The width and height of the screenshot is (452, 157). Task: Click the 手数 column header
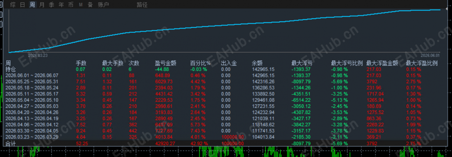[x=81, y=63]
